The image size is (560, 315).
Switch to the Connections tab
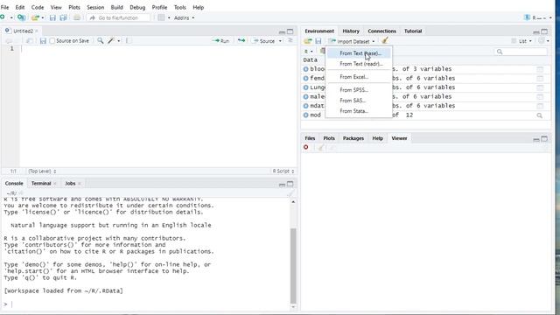pos(381,31)
